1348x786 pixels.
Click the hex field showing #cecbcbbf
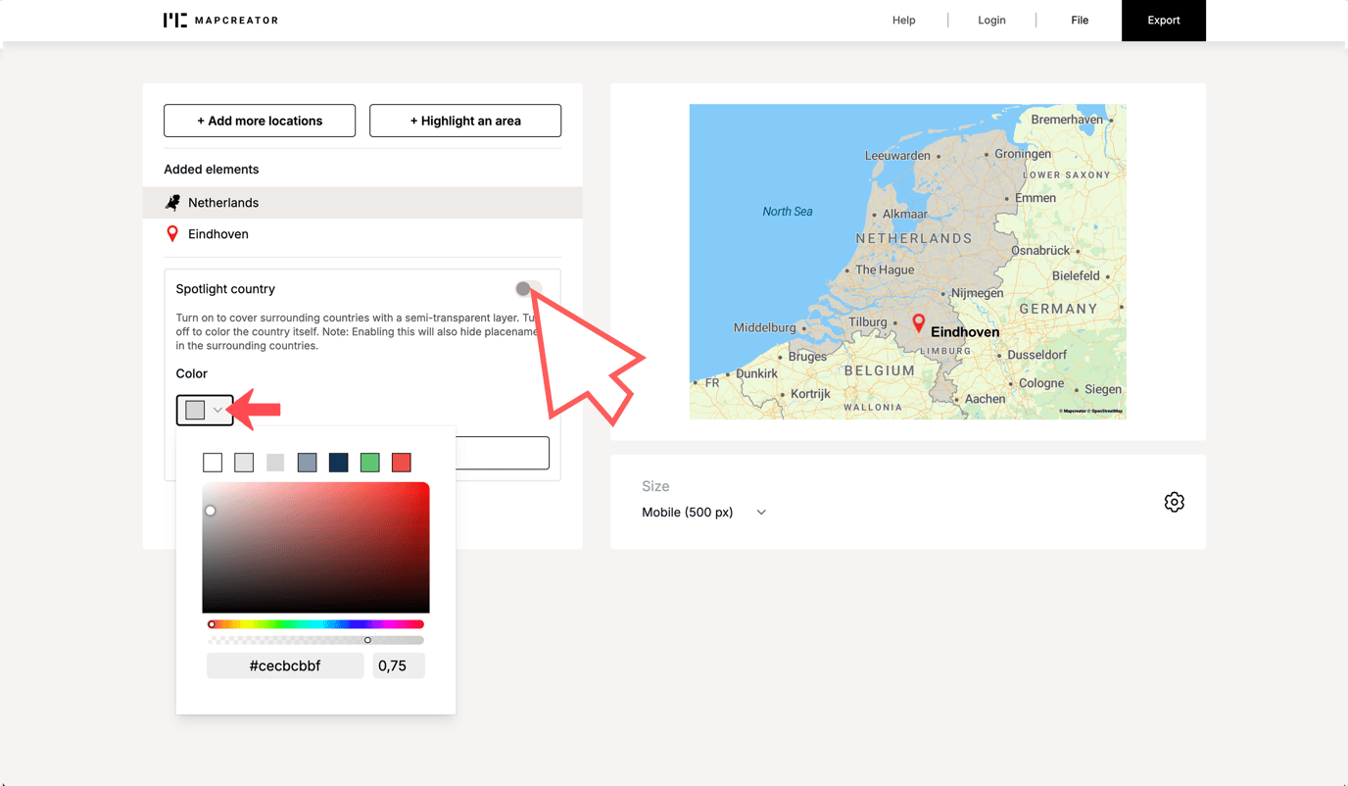[x=284, y=665]
